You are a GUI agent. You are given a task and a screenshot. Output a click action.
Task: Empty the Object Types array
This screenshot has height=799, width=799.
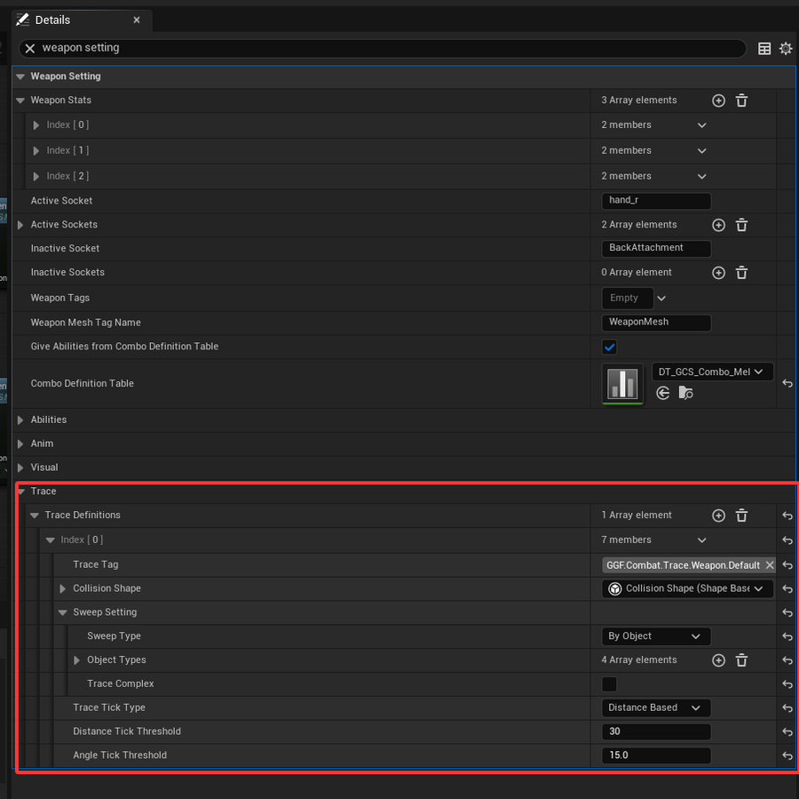click(741, 660)
